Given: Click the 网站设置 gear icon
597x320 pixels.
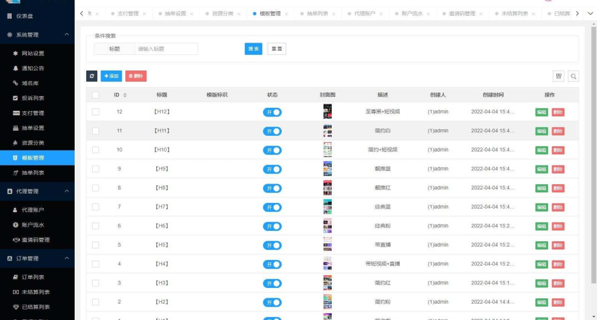Looking at the screenshot, I should coord(15,53).
